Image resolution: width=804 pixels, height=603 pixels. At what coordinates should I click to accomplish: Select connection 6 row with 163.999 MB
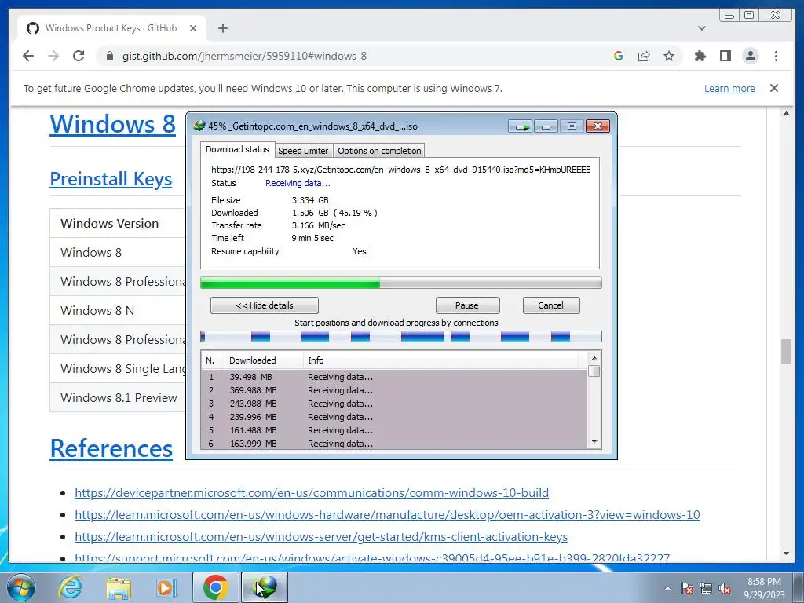tap(394, 444)
